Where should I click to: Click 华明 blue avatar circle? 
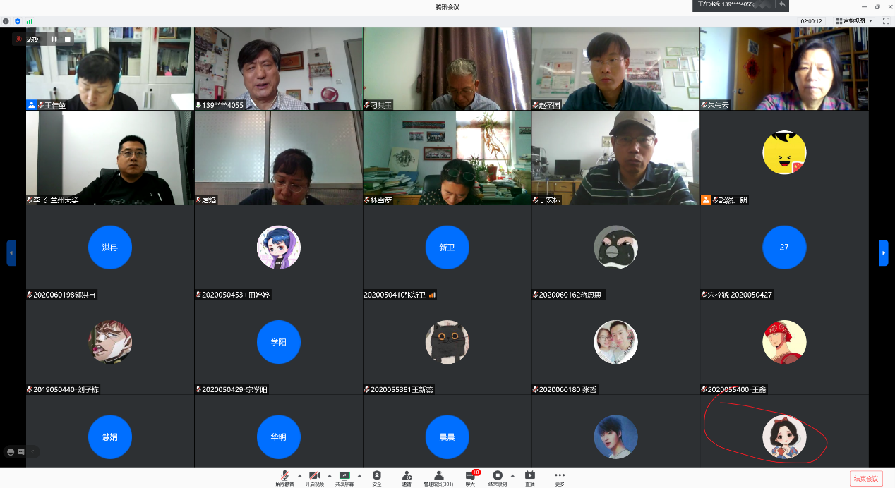pos(278,437)
